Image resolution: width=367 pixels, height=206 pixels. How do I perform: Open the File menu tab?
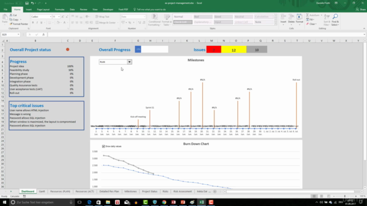pyautogui.click(x=6, y=10)
